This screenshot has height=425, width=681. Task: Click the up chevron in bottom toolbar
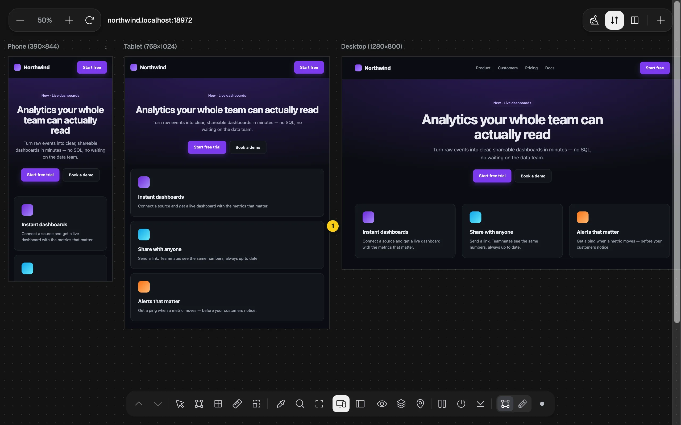[x=139, y=404]
